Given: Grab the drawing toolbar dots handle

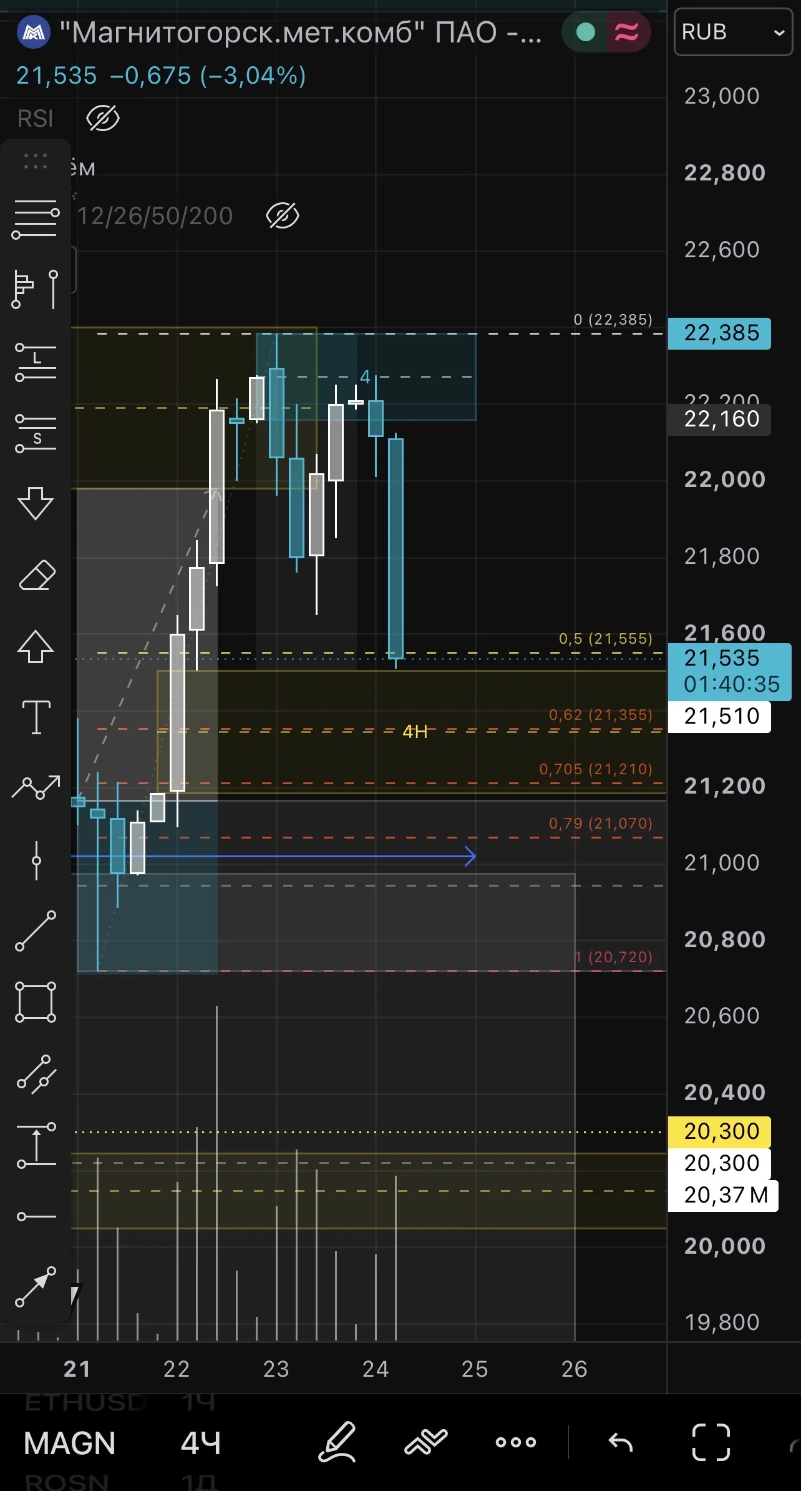Looking at the screenshot, I should tap(36, 161).
